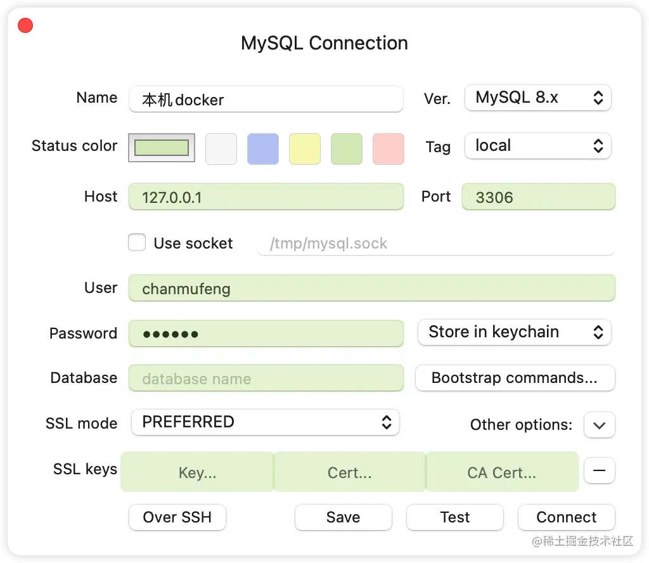
Task: Click the minus button to clear SSL keys
Action: point(600,470)
